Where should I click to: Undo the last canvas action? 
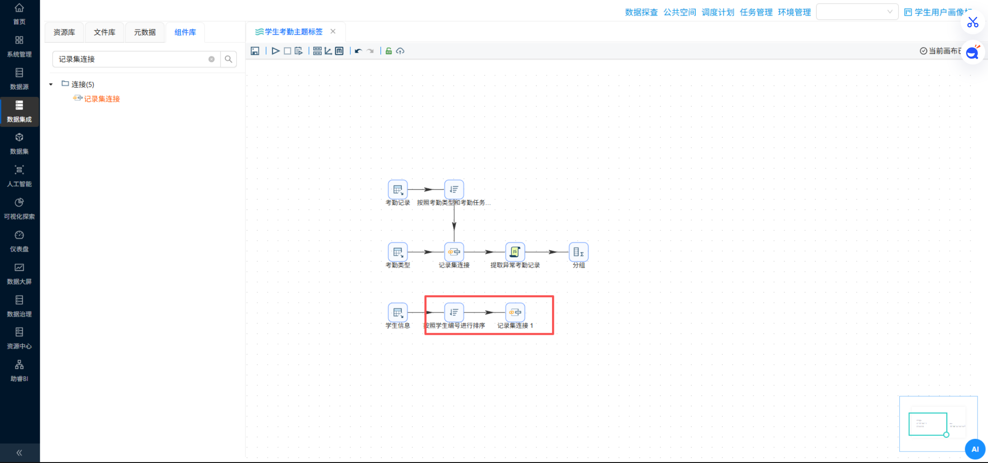(x=358, y=51)
